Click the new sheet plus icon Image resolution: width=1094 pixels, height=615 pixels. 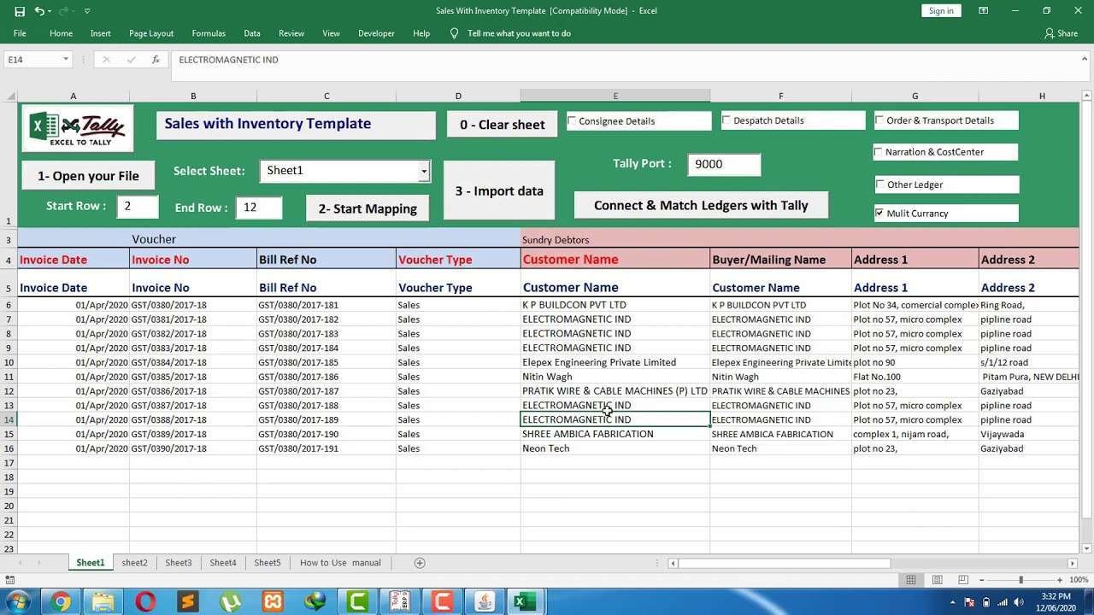[x=419, y=563]
